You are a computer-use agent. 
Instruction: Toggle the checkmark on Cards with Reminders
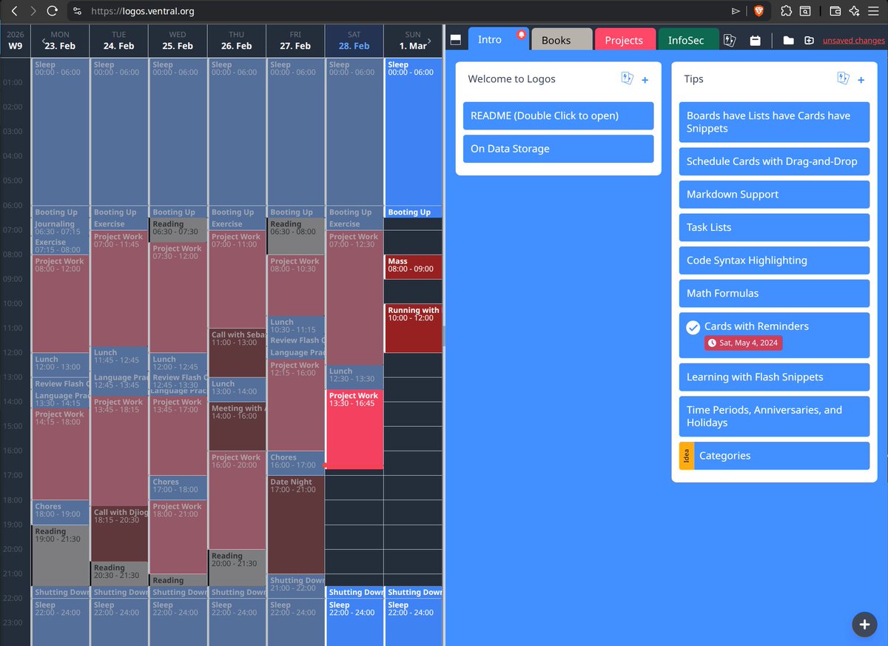pyautogui.click(x=693, y=327)
